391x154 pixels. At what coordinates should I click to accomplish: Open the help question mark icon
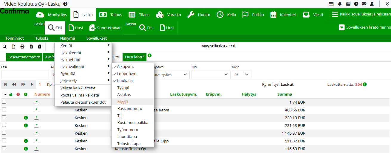(x=356, y=4)
